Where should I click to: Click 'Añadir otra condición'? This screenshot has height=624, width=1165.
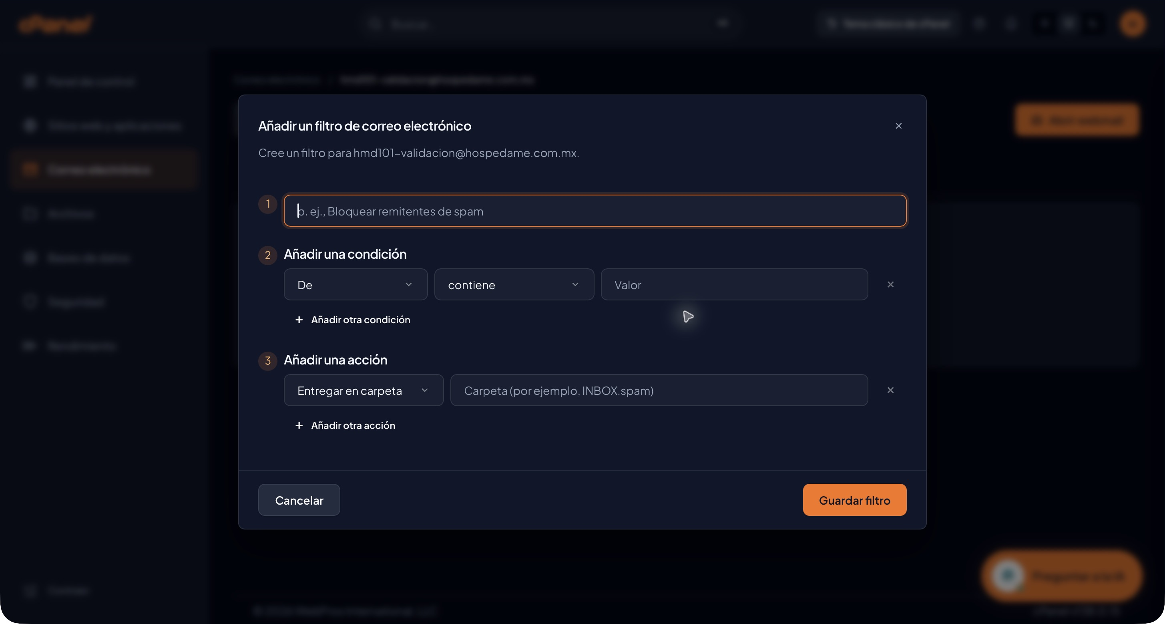pyautogui.click(x=352, y=320)
